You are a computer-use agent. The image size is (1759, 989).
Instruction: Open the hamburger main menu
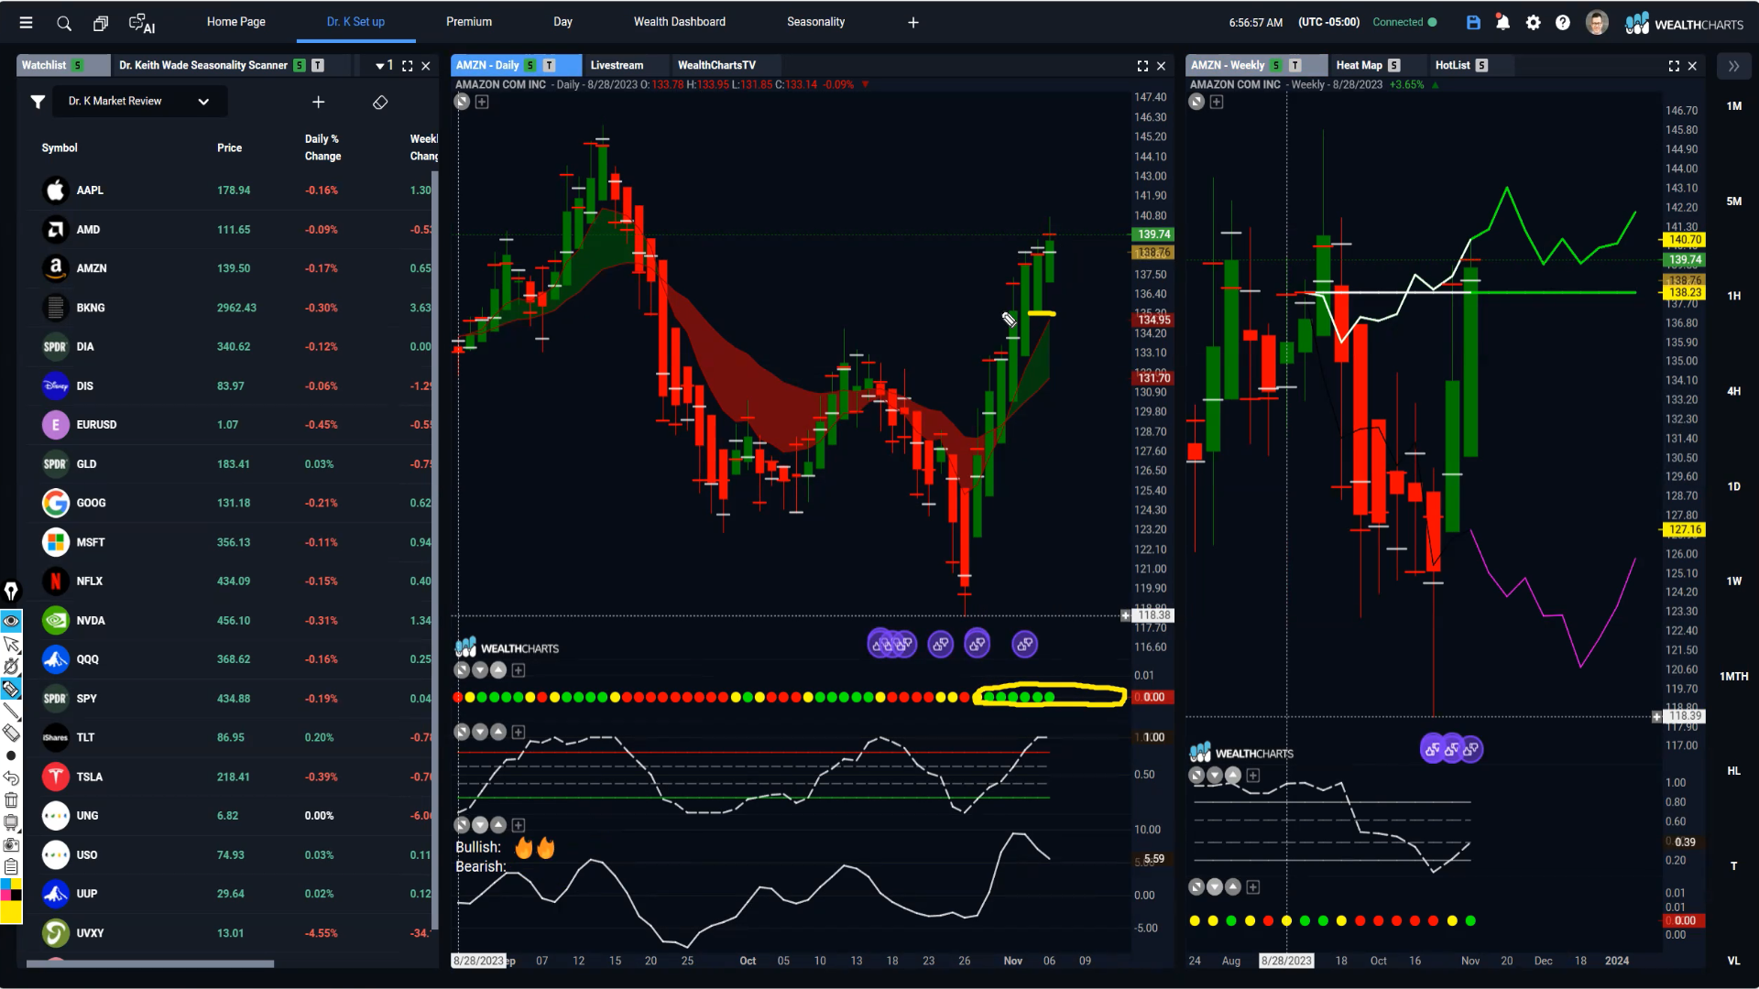click(26, 23)
